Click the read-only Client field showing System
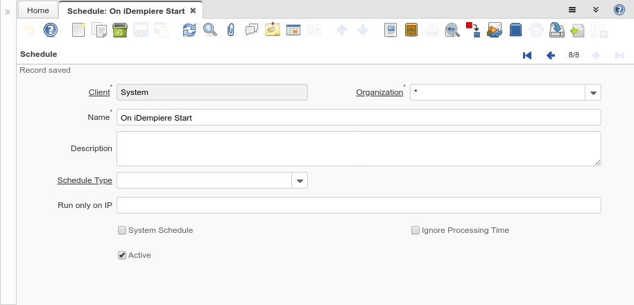 pos(212,92)
